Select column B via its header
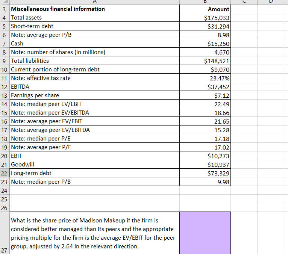The width and height of the screenshot is (288, 254). tap(205, 2)
